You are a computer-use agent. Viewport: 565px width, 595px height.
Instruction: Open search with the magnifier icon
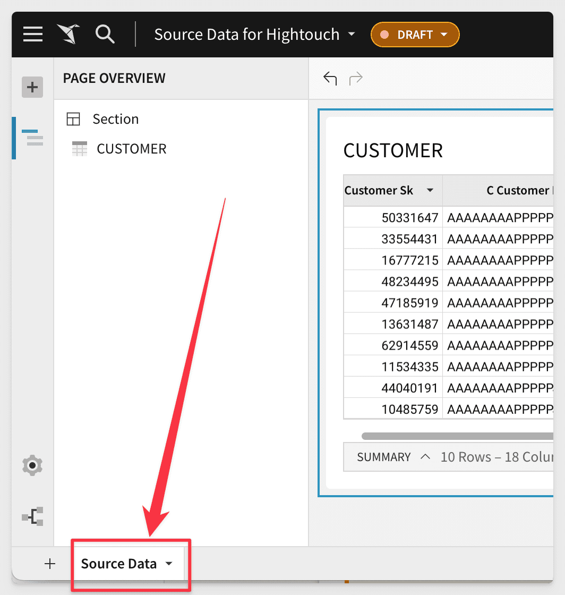[x=105, y=35]
